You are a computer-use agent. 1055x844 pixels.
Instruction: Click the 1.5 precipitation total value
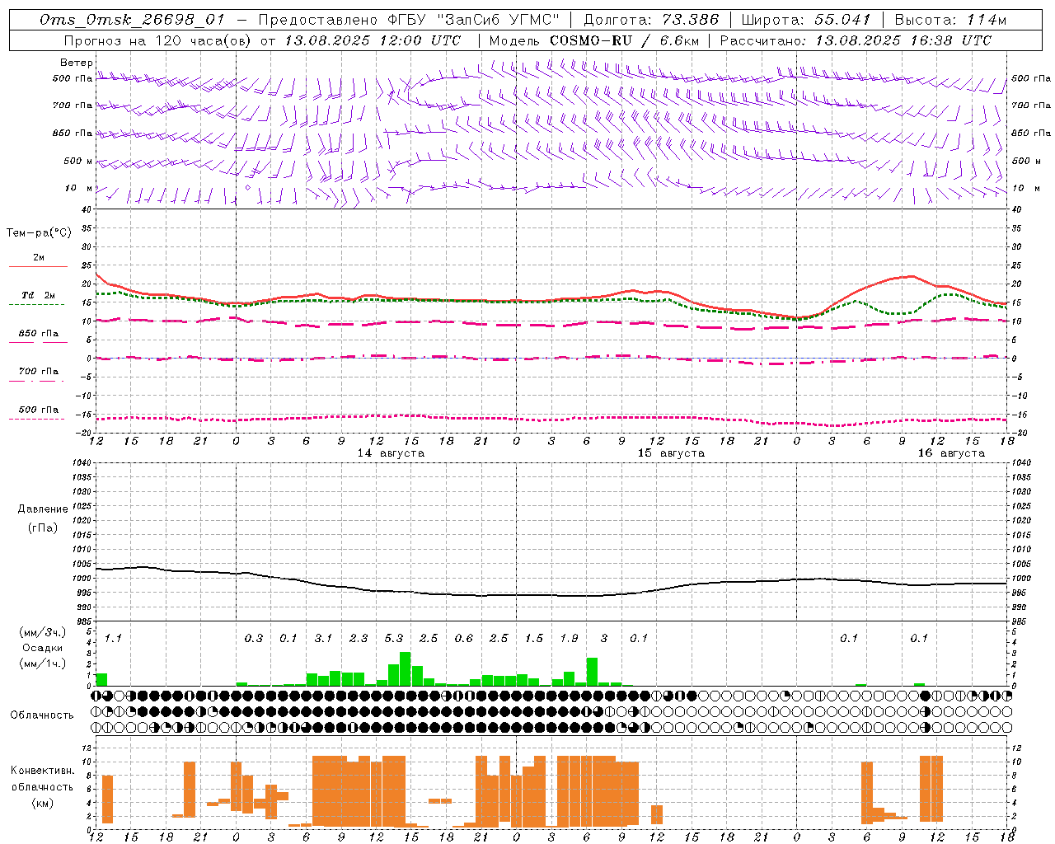click(534, 639)
